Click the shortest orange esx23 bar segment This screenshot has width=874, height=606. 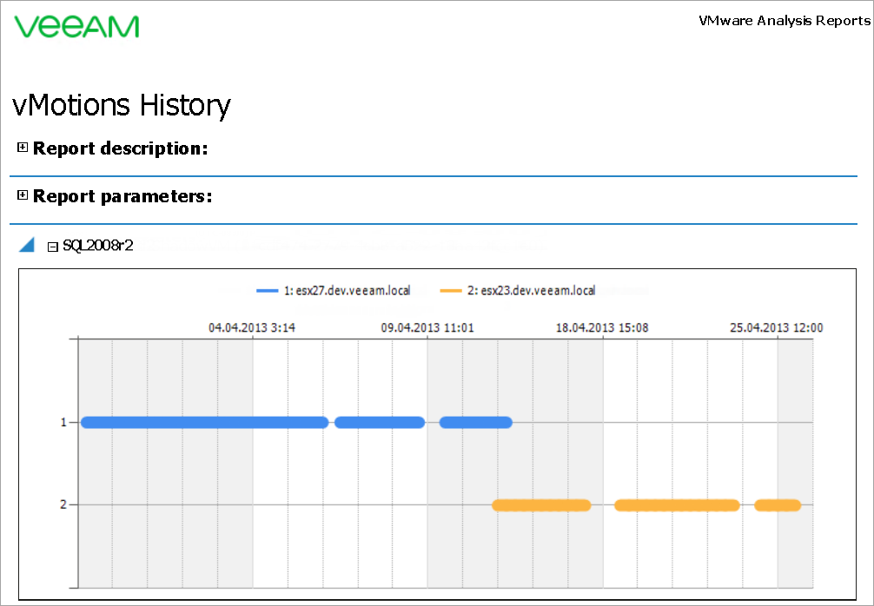coord(778,505)
